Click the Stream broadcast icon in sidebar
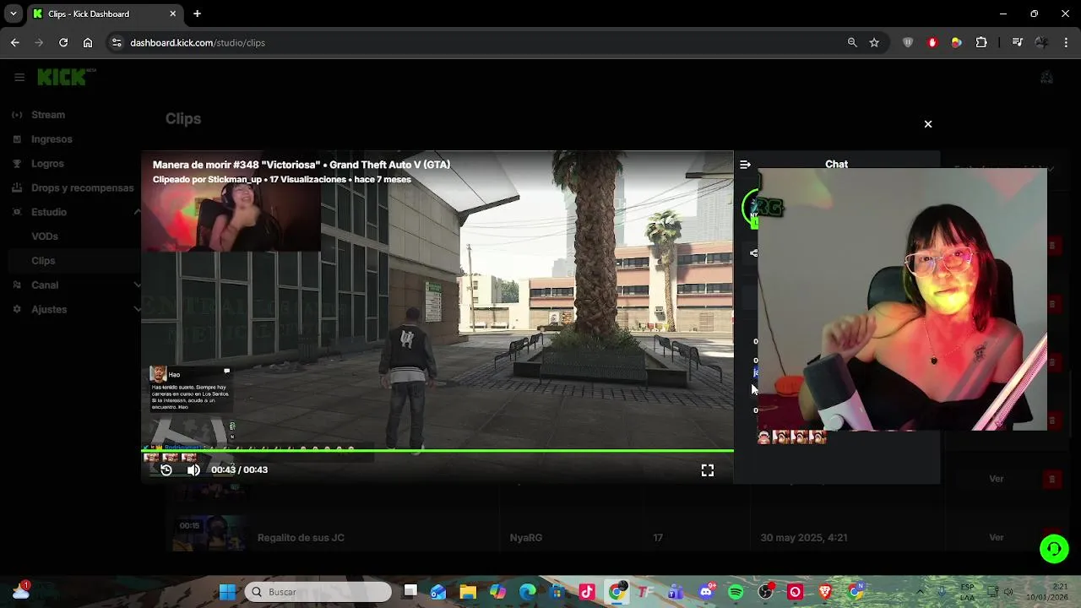 coord(17,115)
